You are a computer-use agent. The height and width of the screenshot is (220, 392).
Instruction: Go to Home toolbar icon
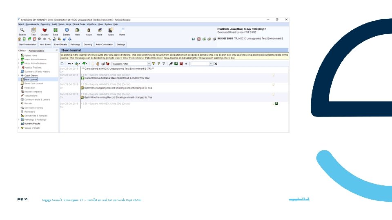[122, 30]
